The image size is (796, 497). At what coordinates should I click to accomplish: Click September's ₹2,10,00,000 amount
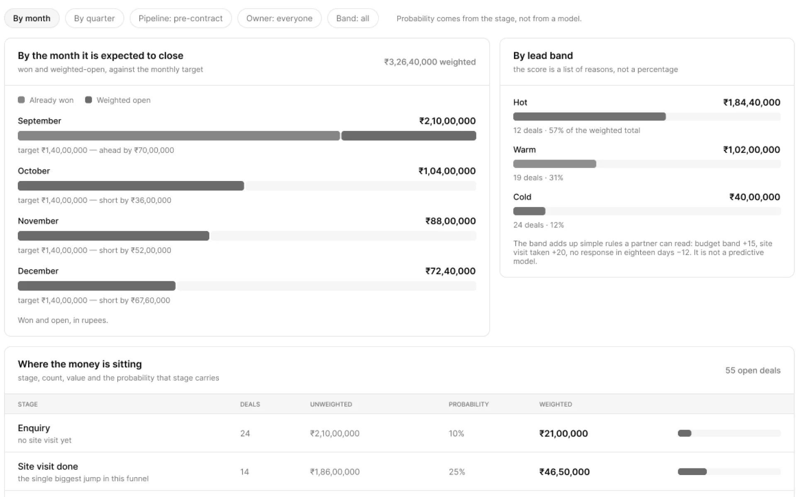(x=447, y=121)
